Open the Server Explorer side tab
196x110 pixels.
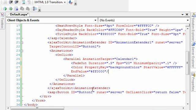coord(193,55)
